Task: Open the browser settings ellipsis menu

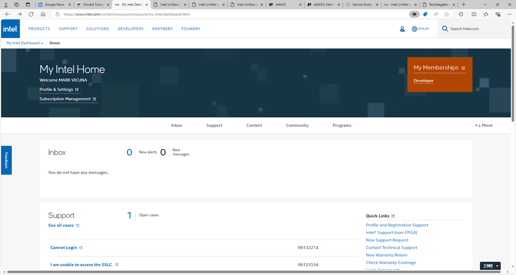Action: (x=509, y=14)
